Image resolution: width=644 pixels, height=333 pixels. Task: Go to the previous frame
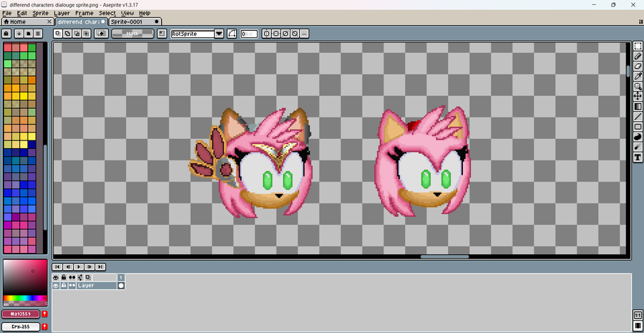[x=68, y=267]
